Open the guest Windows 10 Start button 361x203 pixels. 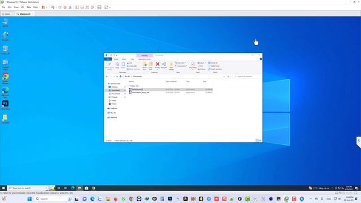(x=3, y=188)
